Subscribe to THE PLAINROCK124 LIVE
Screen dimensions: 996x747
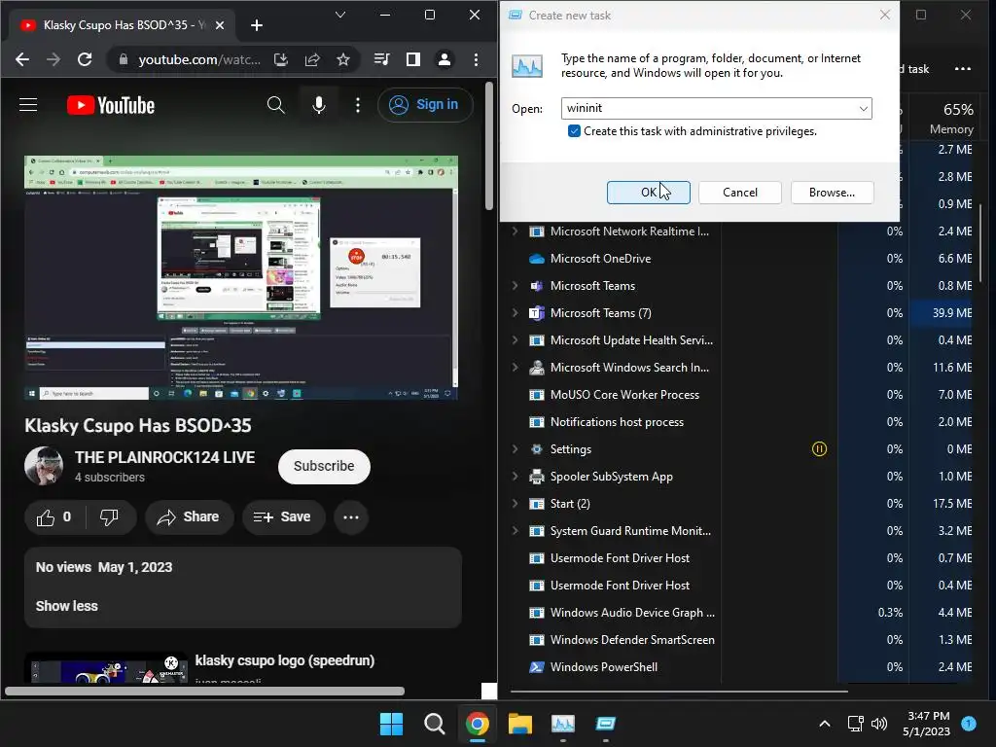(x=324, y=466)
